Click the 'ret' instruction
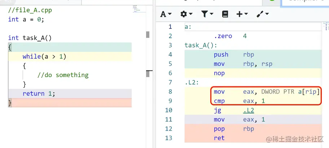This screenshot has width=329, height=148. [x=219, y=138]
